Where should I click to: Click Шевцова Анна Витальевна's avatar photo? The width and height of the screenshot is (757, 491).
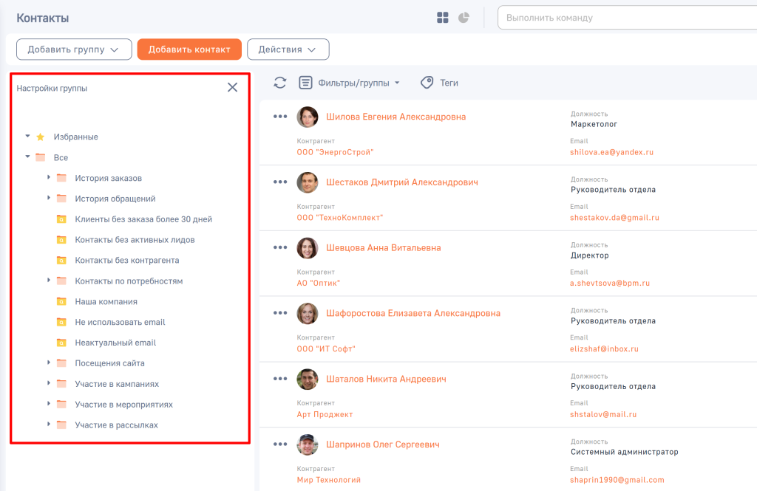308,248
